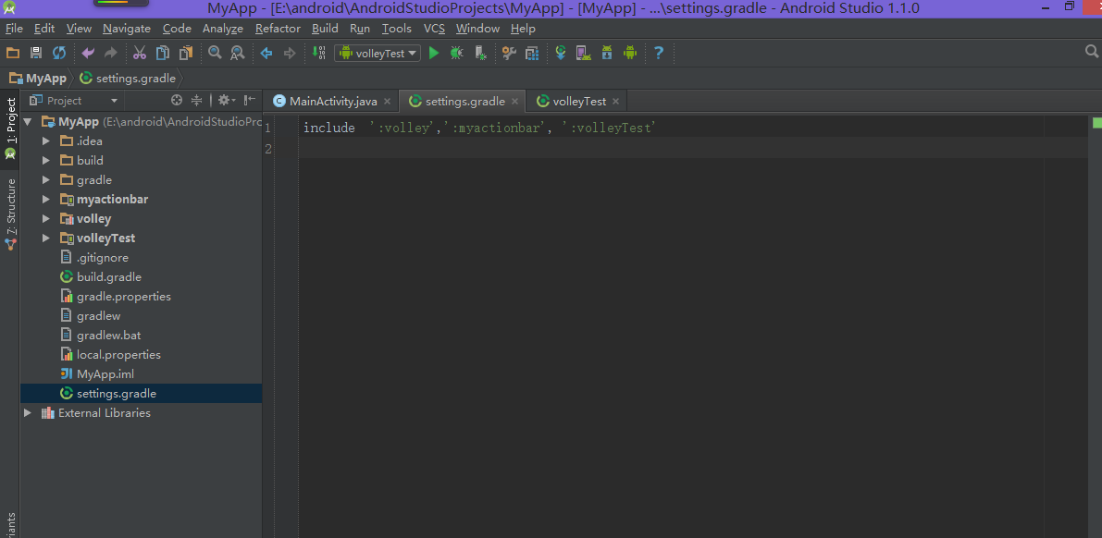Close the settings.gradle tab
This screenshot has height=538, width=1102.
pos(514,101)
